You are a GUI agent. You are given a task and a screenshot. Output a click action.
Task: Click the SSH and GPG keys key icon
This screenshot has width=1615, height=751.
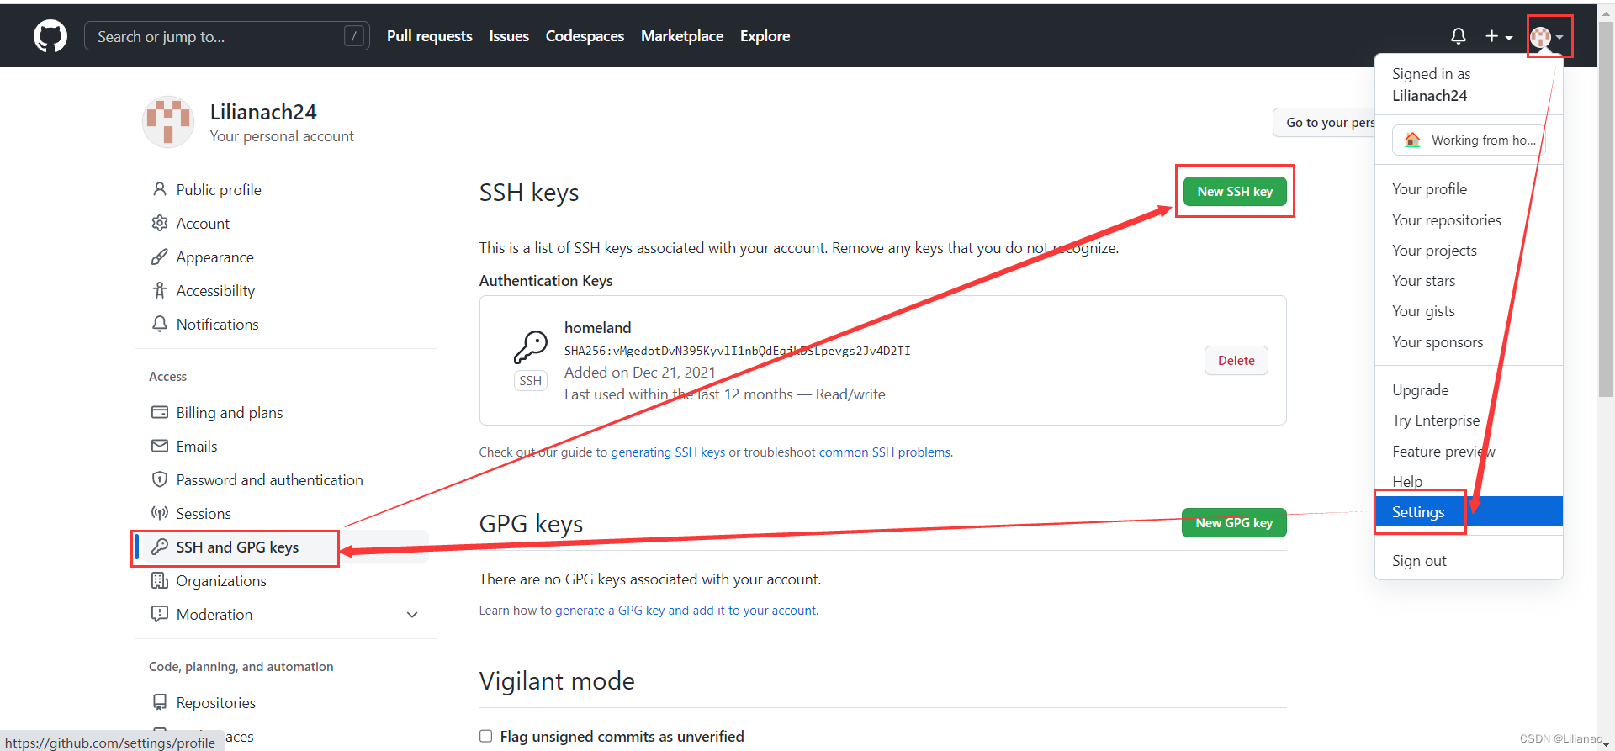[160, 547]
